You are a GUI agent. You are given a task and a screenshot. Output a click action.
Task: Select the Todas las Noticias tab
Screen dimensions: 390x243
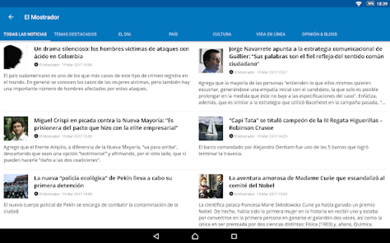(x=25, y=34)
